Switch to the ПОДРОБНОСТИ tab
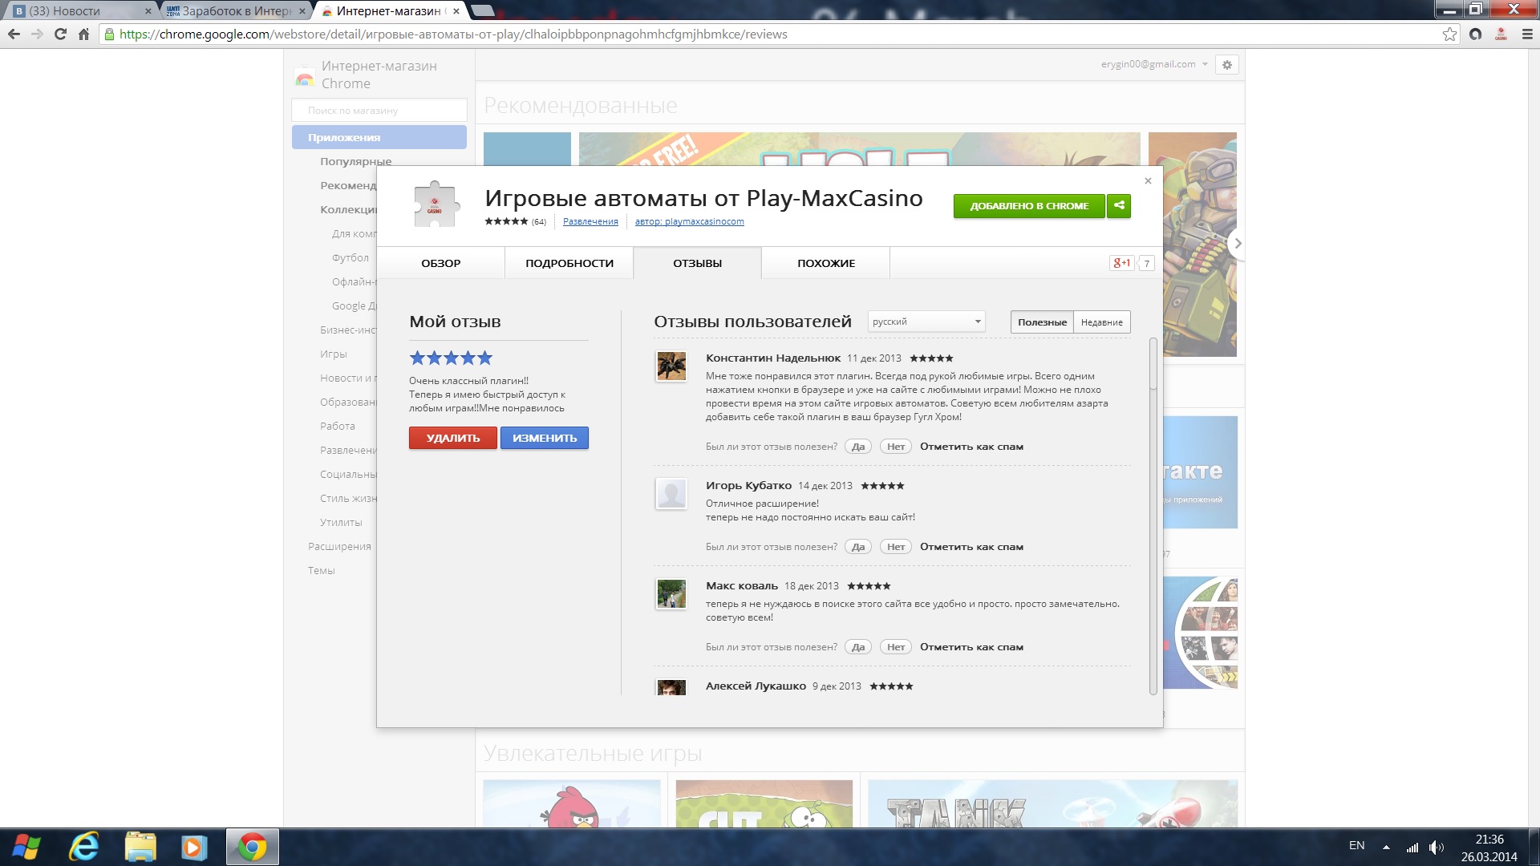1540x866 pixels. click(x=569, y=263)
